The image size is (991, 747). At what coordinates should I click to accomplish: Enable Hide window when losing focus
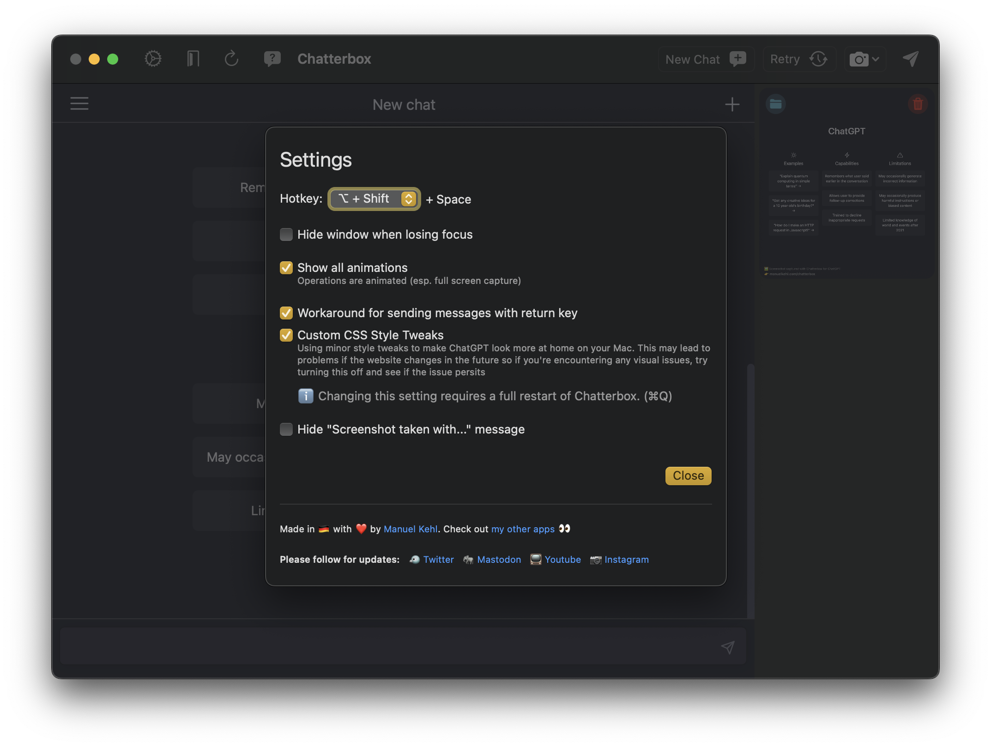point(286,235)
